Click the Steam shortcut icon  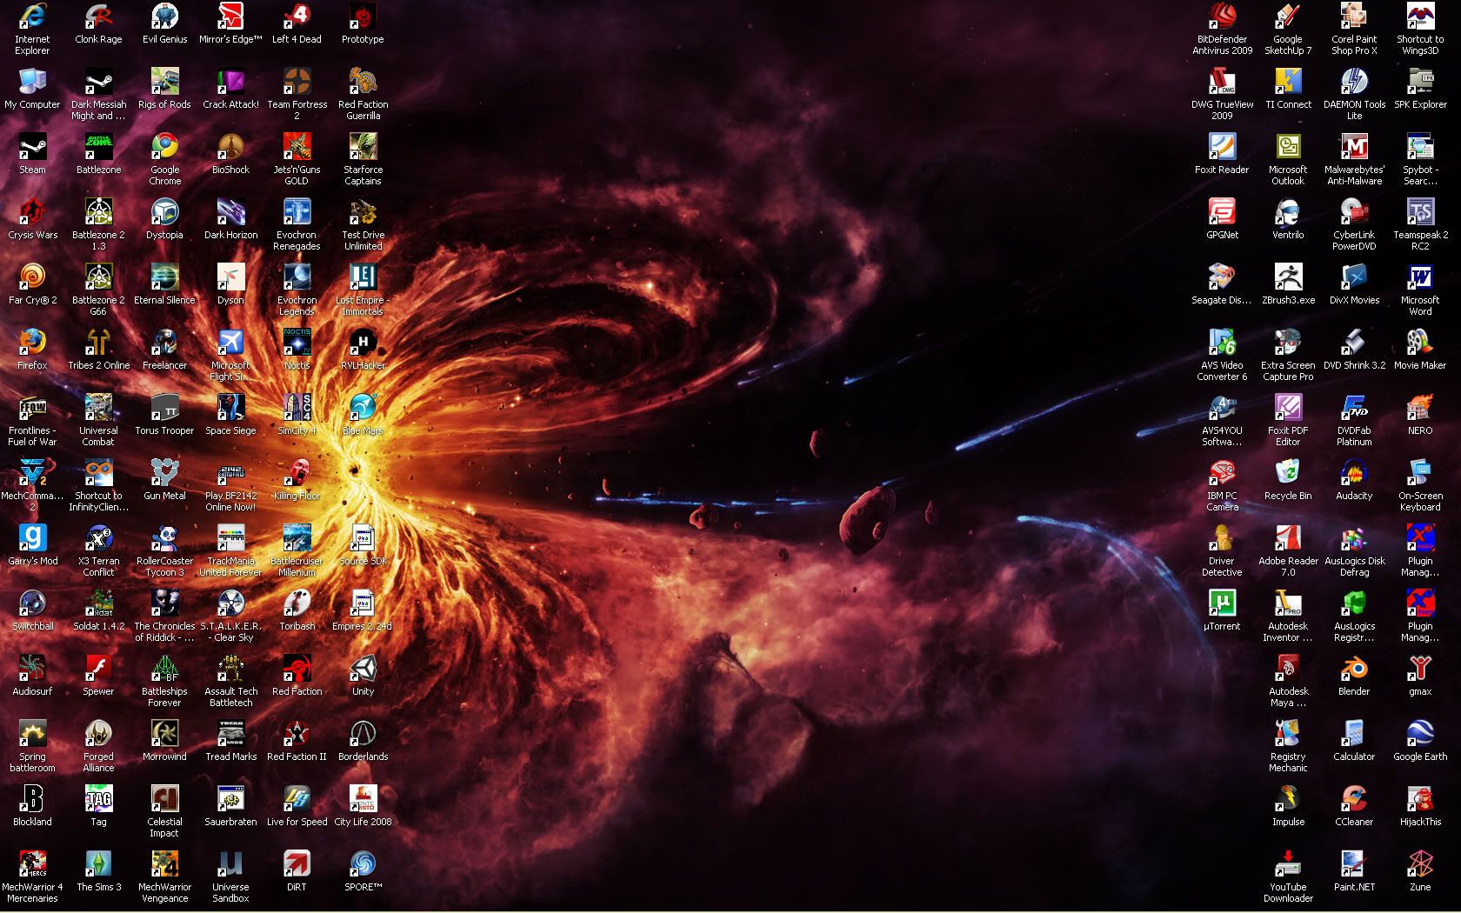32,147
